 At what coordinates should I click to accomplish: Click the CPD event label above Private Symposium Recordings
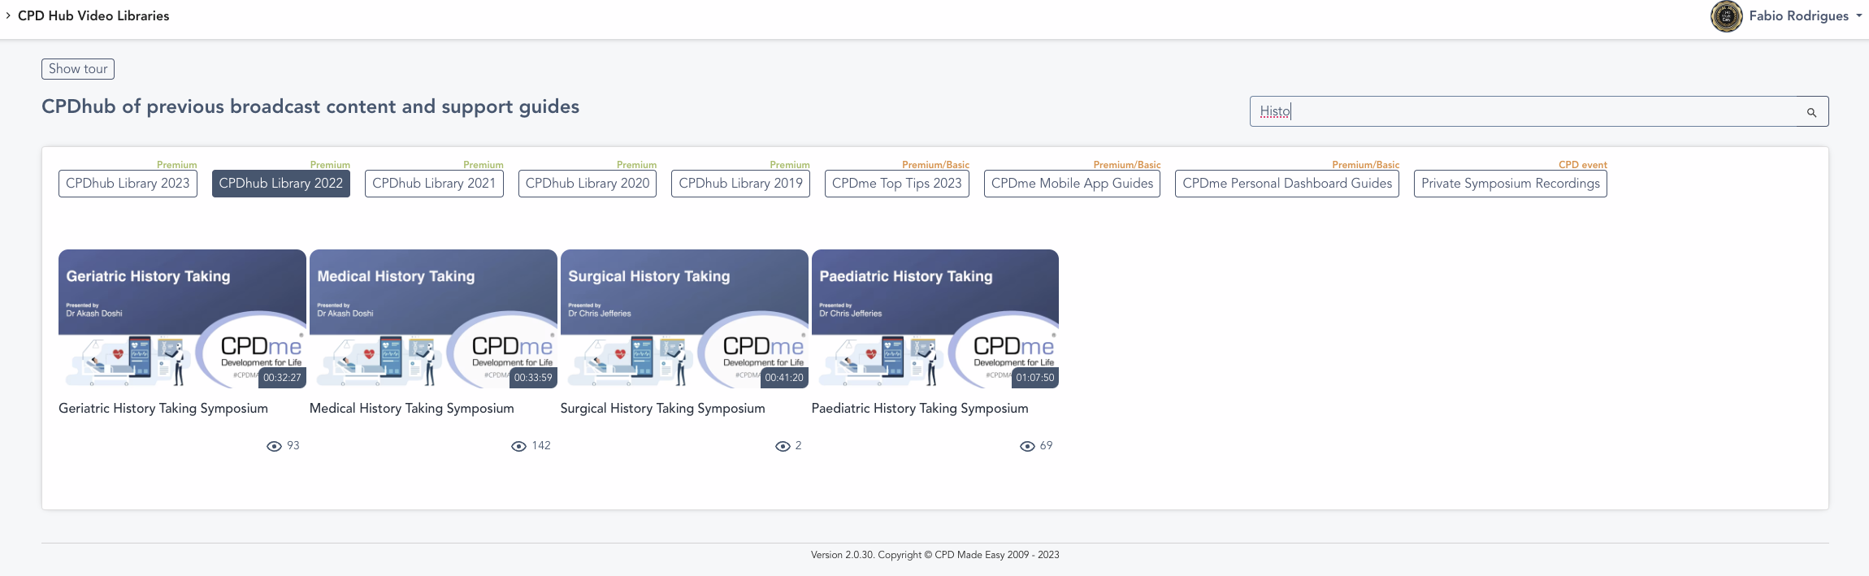pyautogui.click(x=1583, y=165)
